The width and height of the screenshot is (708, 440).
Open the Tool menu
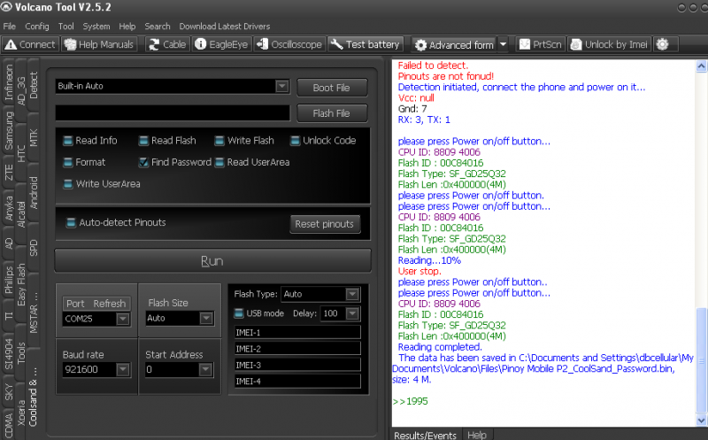coord(65,27)
